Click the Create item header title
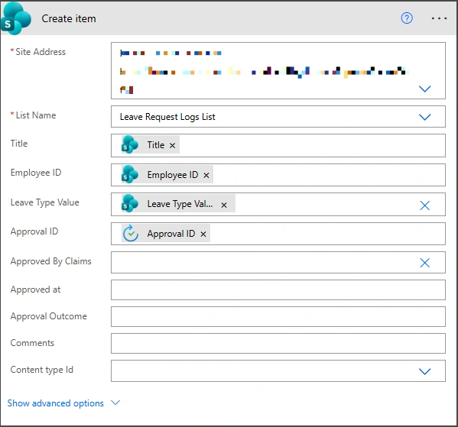 coord(69,18)
